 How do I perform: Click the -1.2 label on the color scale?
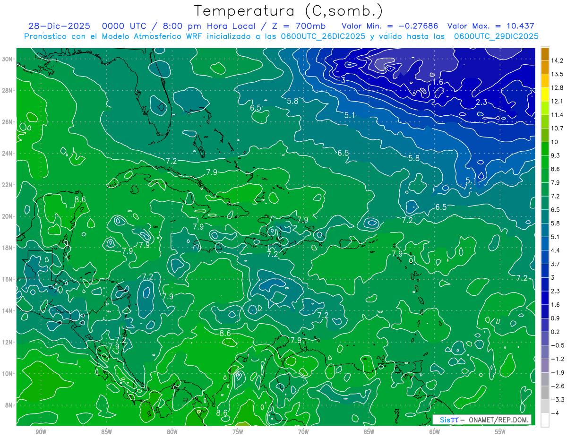pos(558,359)
